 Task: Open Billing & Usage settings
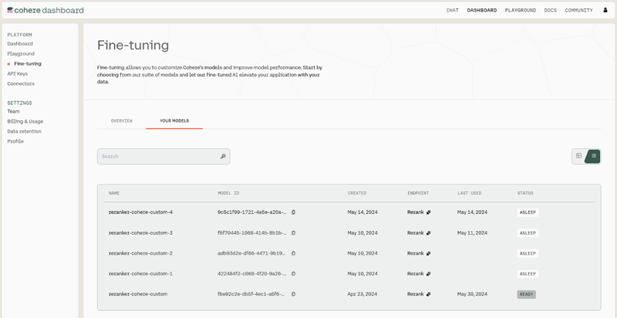point(25,121)
